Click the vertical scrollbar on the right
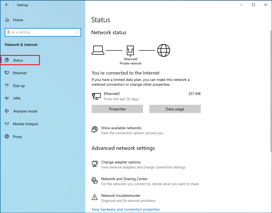The width and height of the screenshot is (272, 213). click(271, 91)
